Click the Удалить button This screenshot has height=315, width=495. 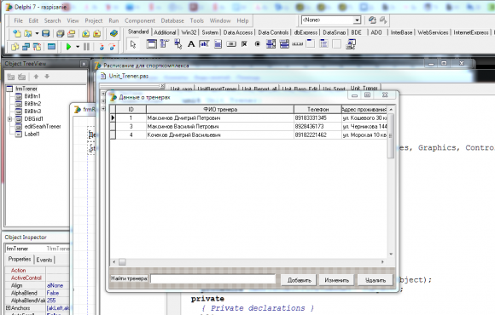point(376,280)
